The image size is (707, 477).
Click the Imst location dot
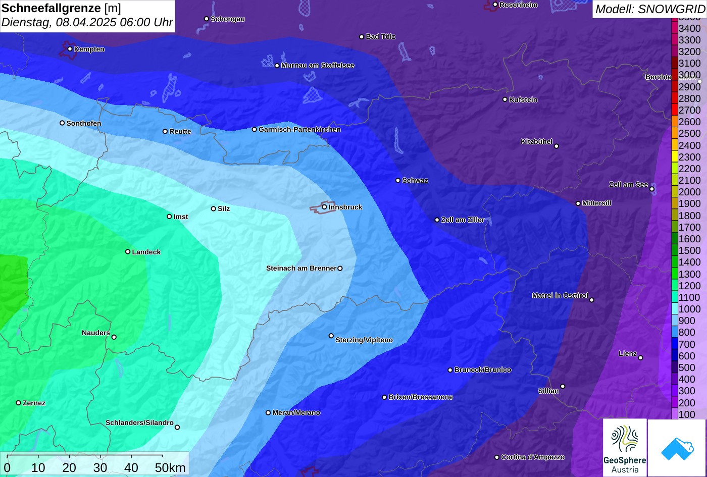pyautogui.click(x=169, y=217)
